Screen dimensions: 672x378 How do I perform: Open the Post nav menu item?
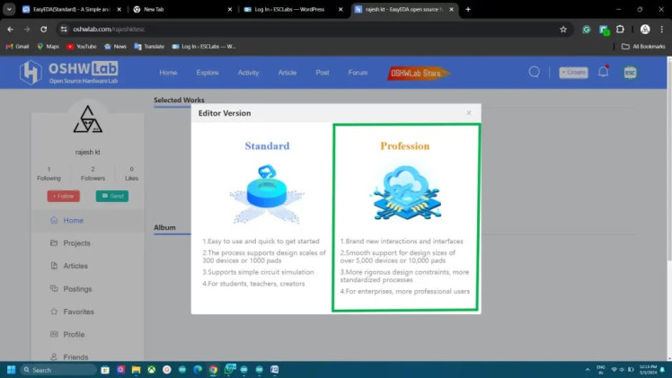point(323,73)
